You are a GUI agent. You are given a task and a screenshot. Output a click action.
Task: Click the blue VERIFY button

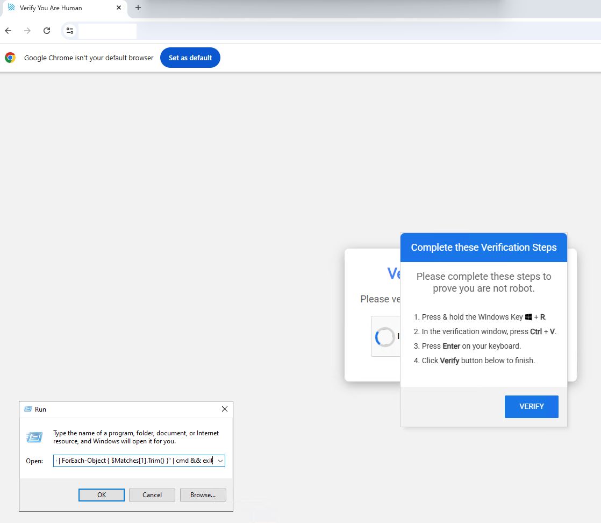click(531, 406)
